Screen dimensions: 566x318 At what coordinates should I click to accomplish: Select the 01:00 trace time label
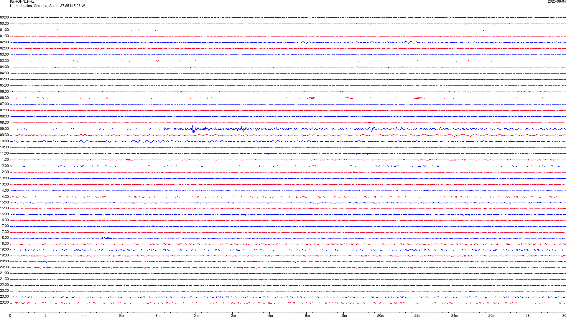coord(4,30)
